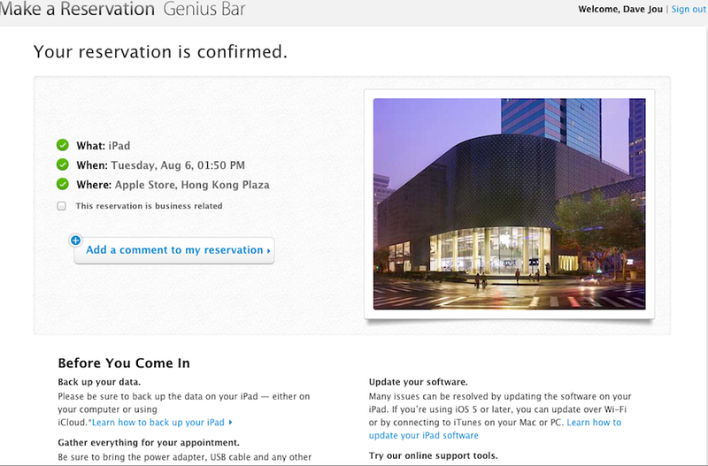The image size is (708, 466).
Task: Click 'Tuesday, Aug 6, 01:50 PM' text
Action: point(178,165)
